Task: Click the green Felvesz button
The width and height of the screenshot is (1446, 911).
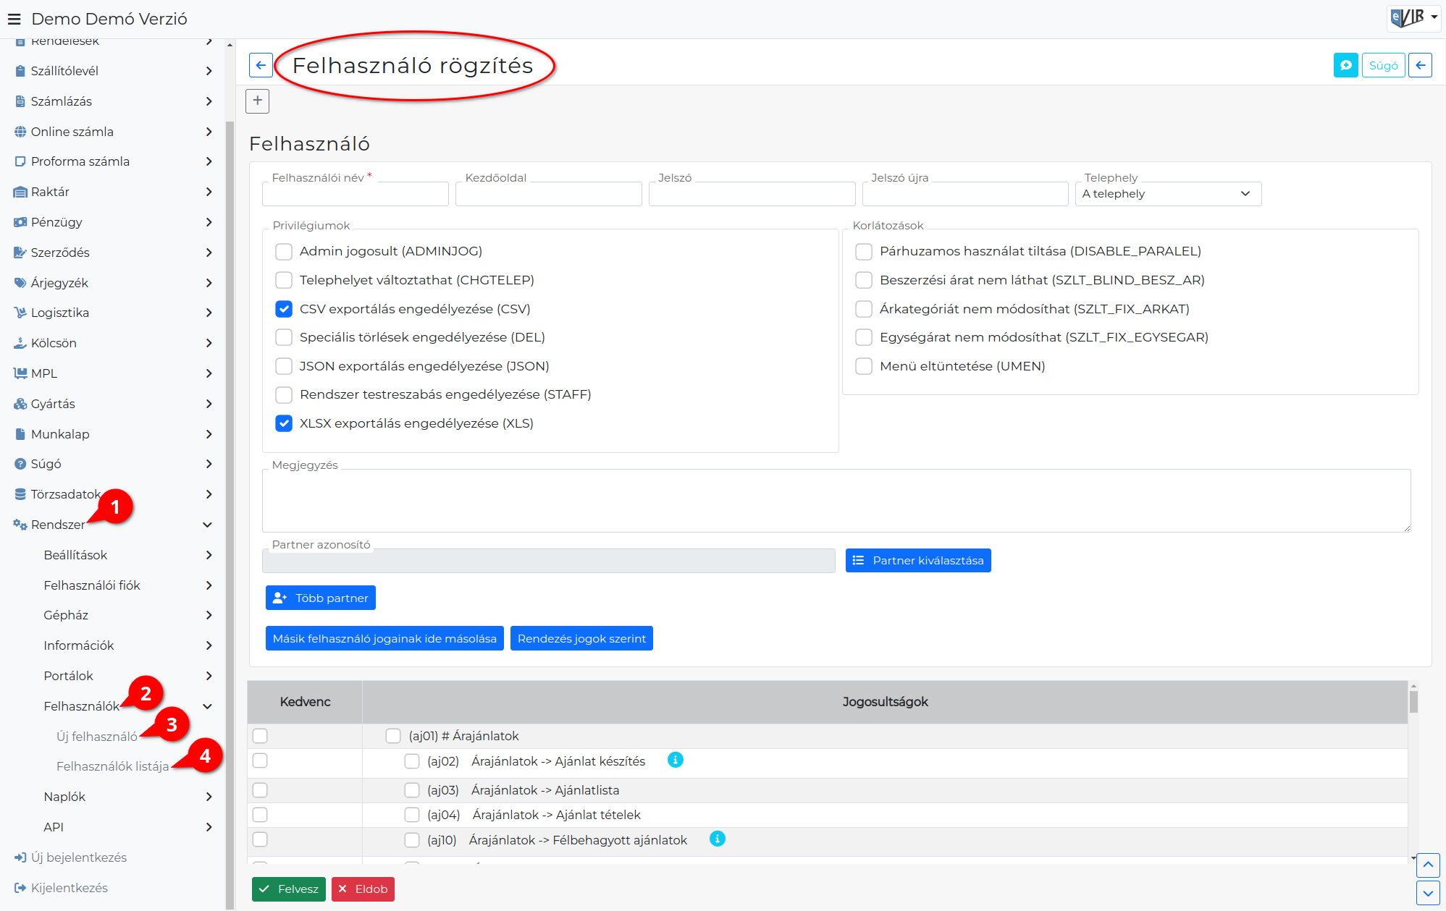Action: point(289,889)
